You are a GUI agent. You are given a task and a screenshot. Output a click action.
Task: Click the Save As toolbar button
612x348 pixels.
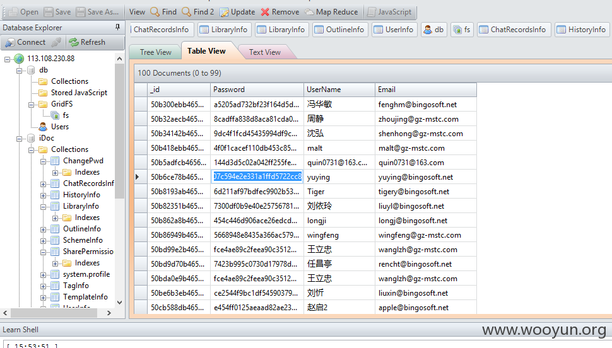97,12
